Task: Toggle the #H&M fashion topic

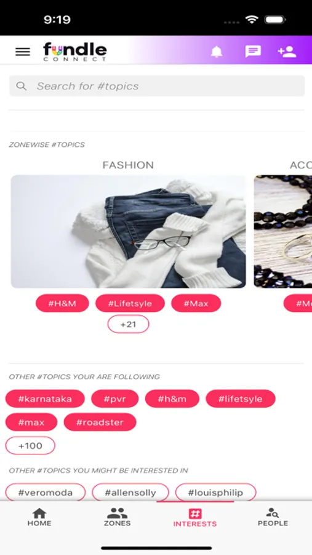Action: tap(62, 303)
